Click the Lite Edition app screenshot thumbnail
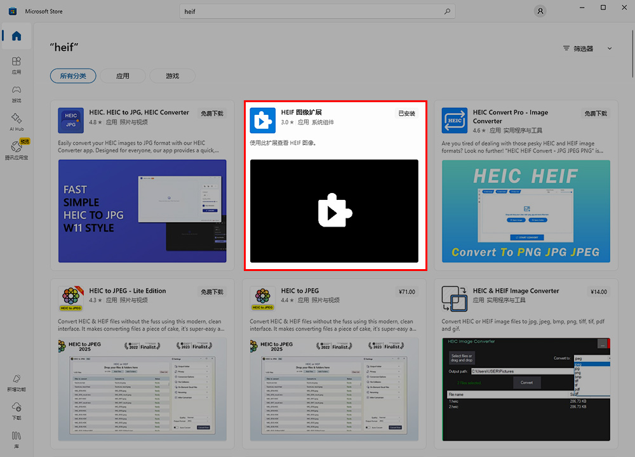The height and width of the screenshot is (457, 635). [x=142, y=389]
